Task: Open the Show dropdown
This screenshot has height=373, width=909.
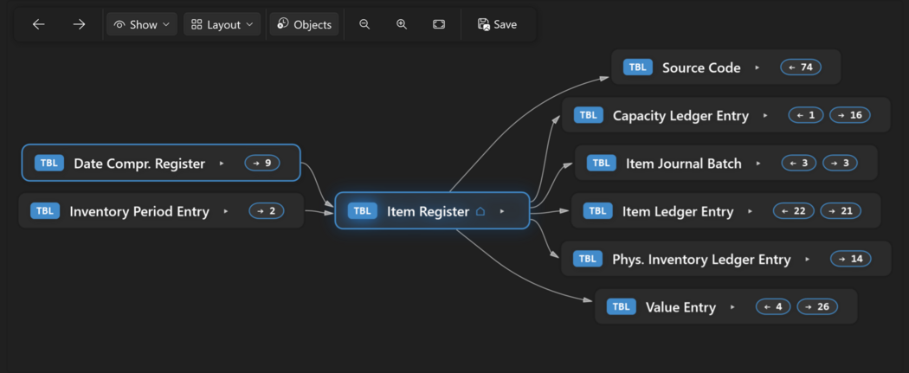Action: coord(142,24)
